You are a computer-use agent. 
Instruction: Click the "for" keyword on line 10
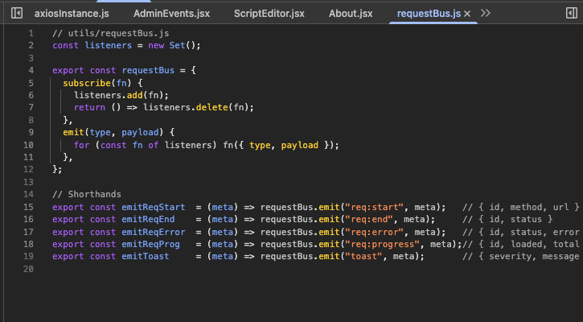(x=82, y=145)
